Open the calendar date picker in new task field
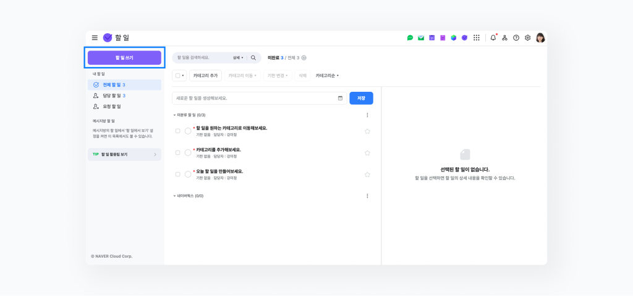 tap(340, 98)
